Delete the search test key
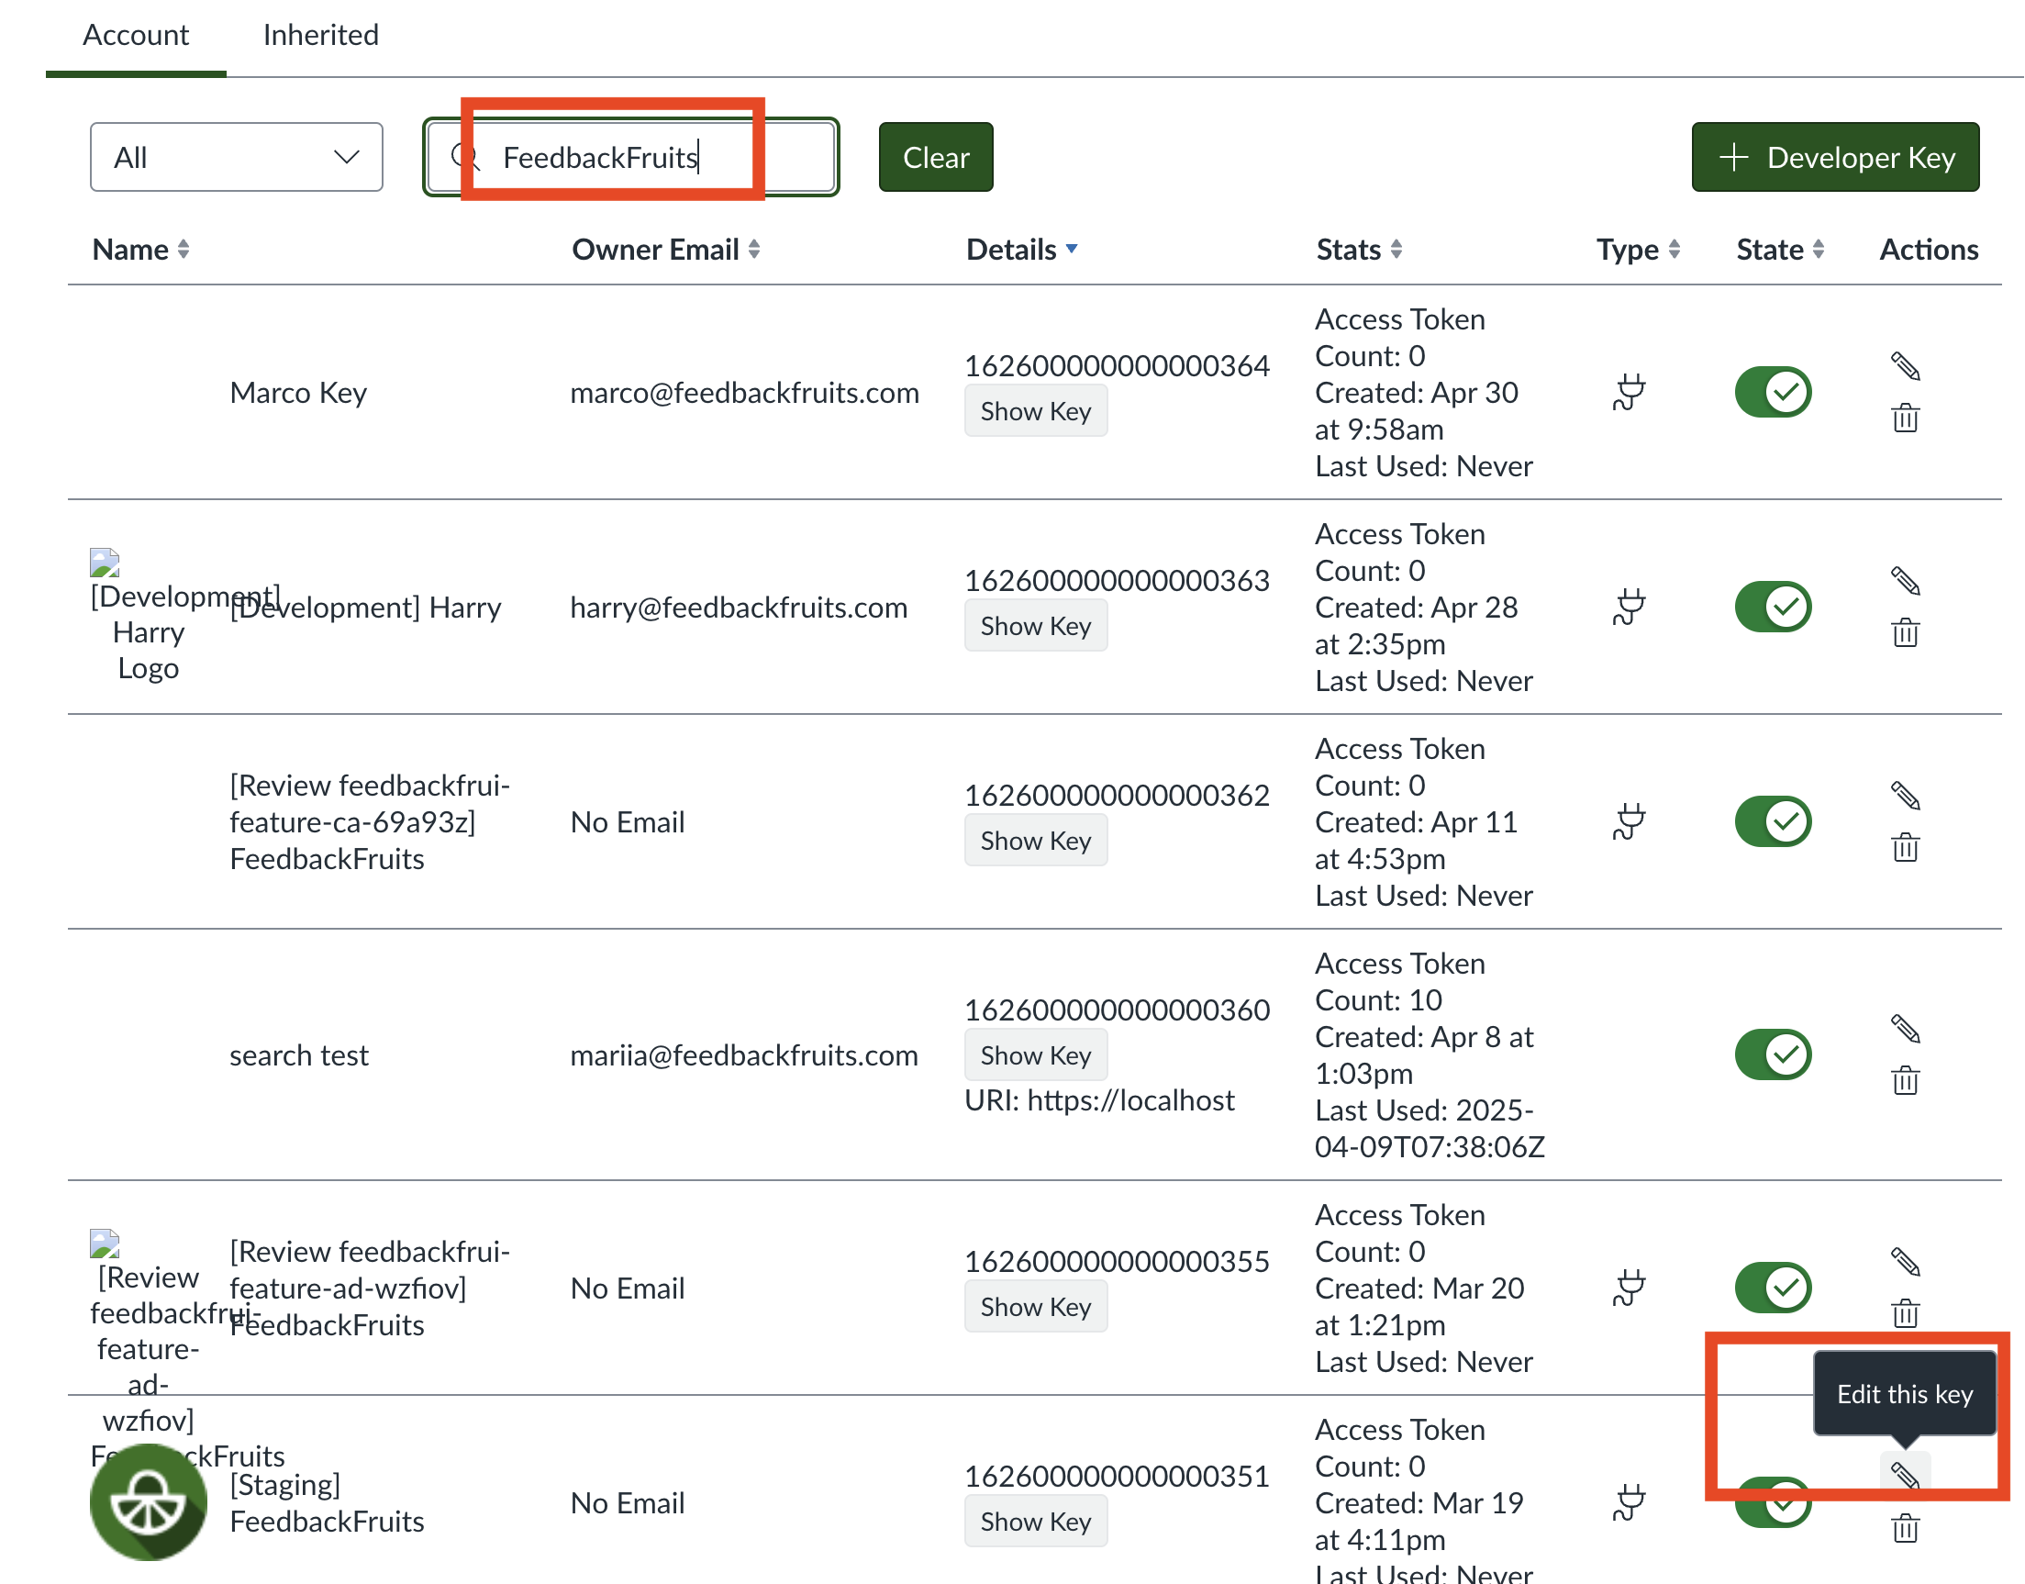 coord(1905,1080)
